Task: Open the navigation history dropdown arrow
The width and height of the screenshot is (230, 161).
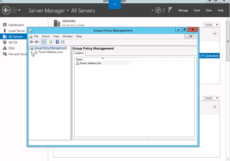Action: [19, 10]
